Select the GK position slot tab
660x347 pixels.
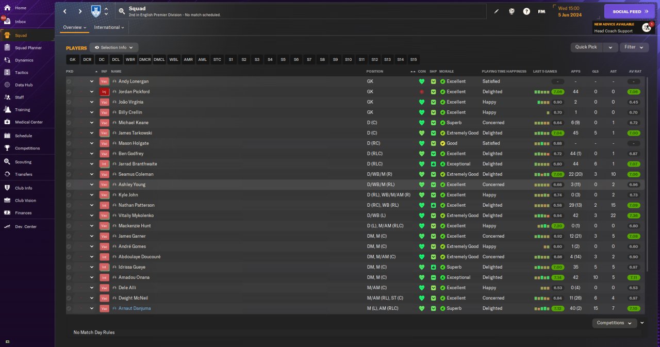point(73,59)
